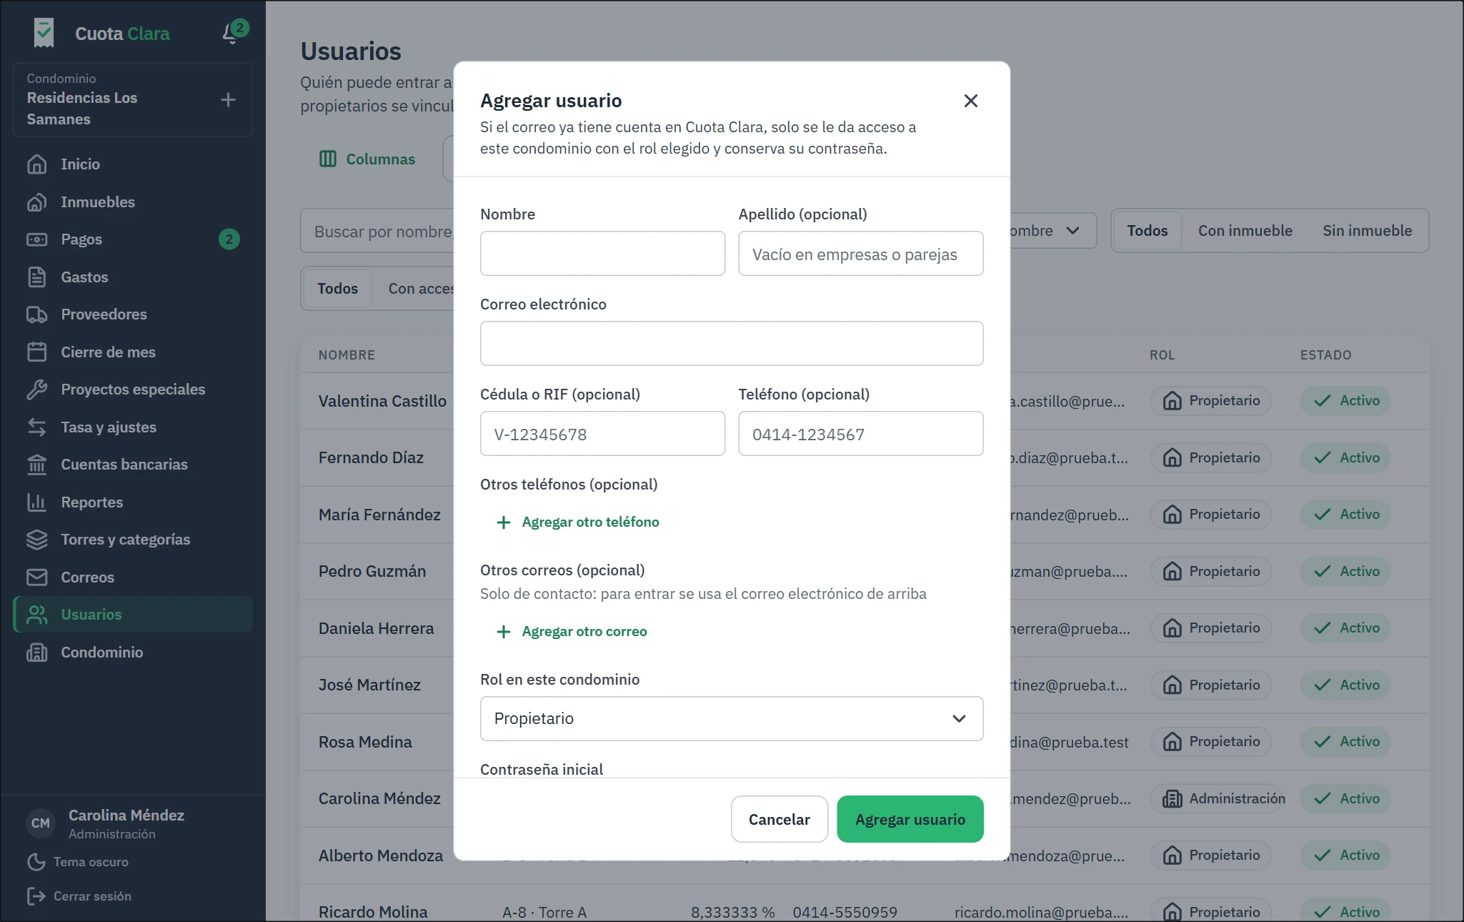Click the Condominio building icon
This screenshot has height=922, width=1464.
click(x=36, y=653)
